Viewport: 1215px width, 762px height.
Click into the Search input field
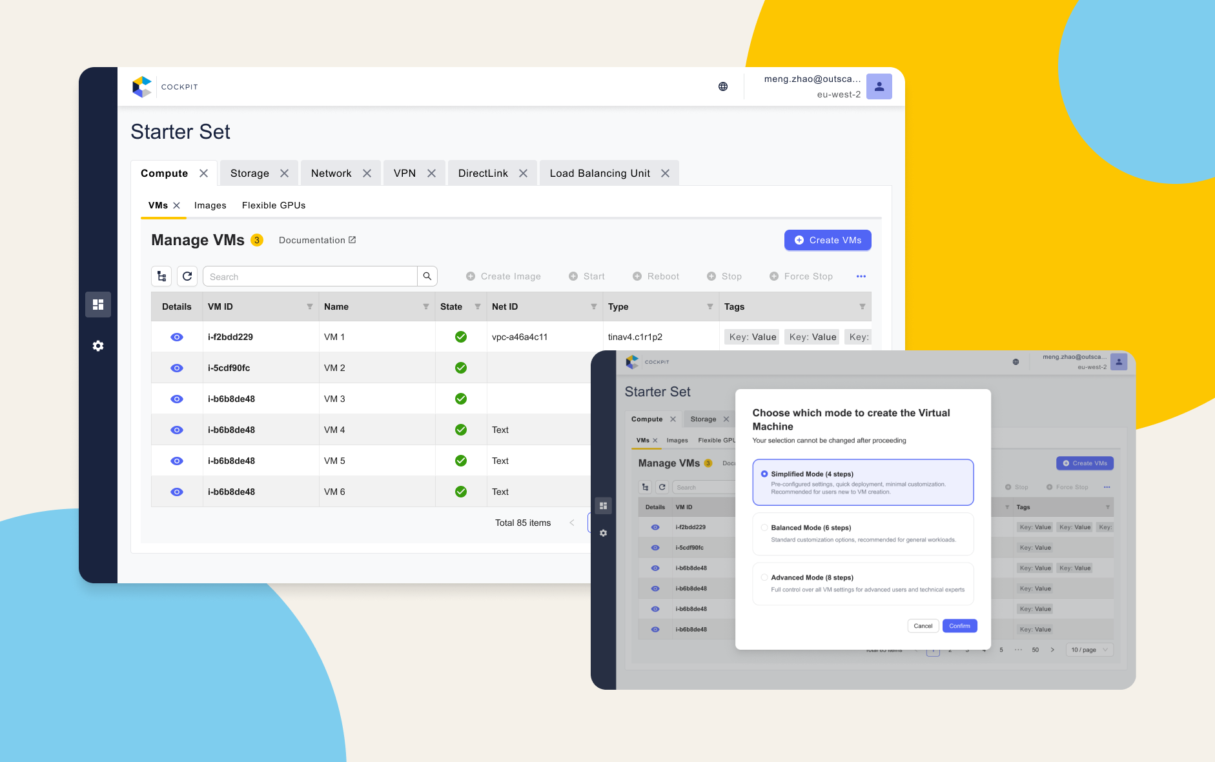point(310,276)
